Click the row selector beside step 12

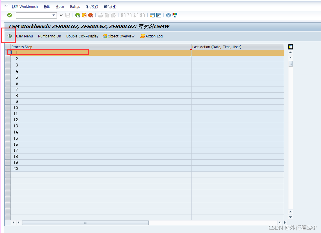[x=8, y=120]
